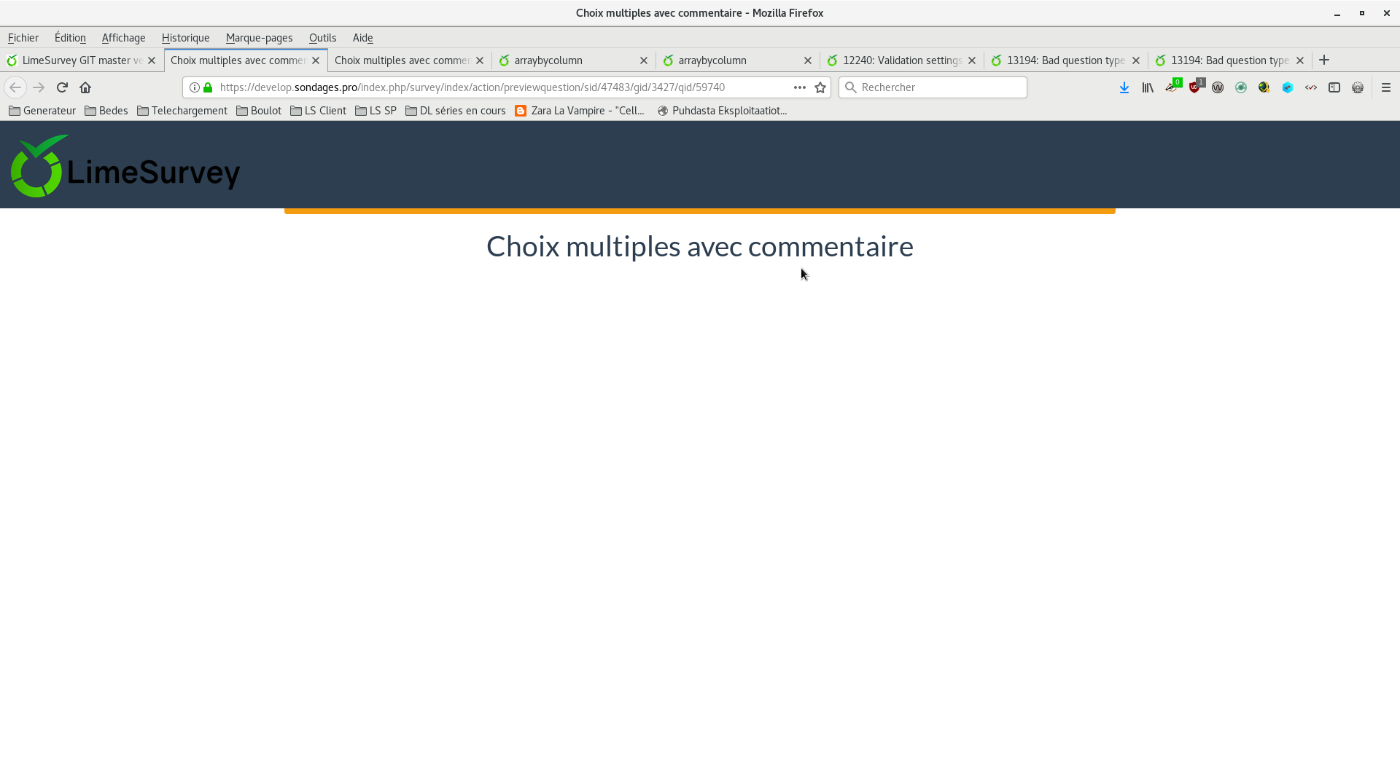Toggle the Firefox sidebar view
The image size is (1400, 767).
coord(1334,87)
